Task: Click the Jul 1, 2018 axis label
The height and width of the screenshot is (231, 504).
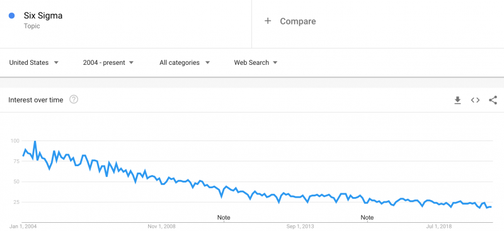Action: coord(438,227)
